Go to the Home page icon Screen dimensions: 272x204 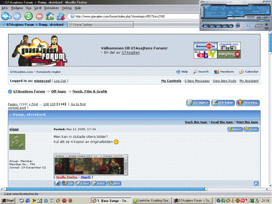[x=50, y=16]
